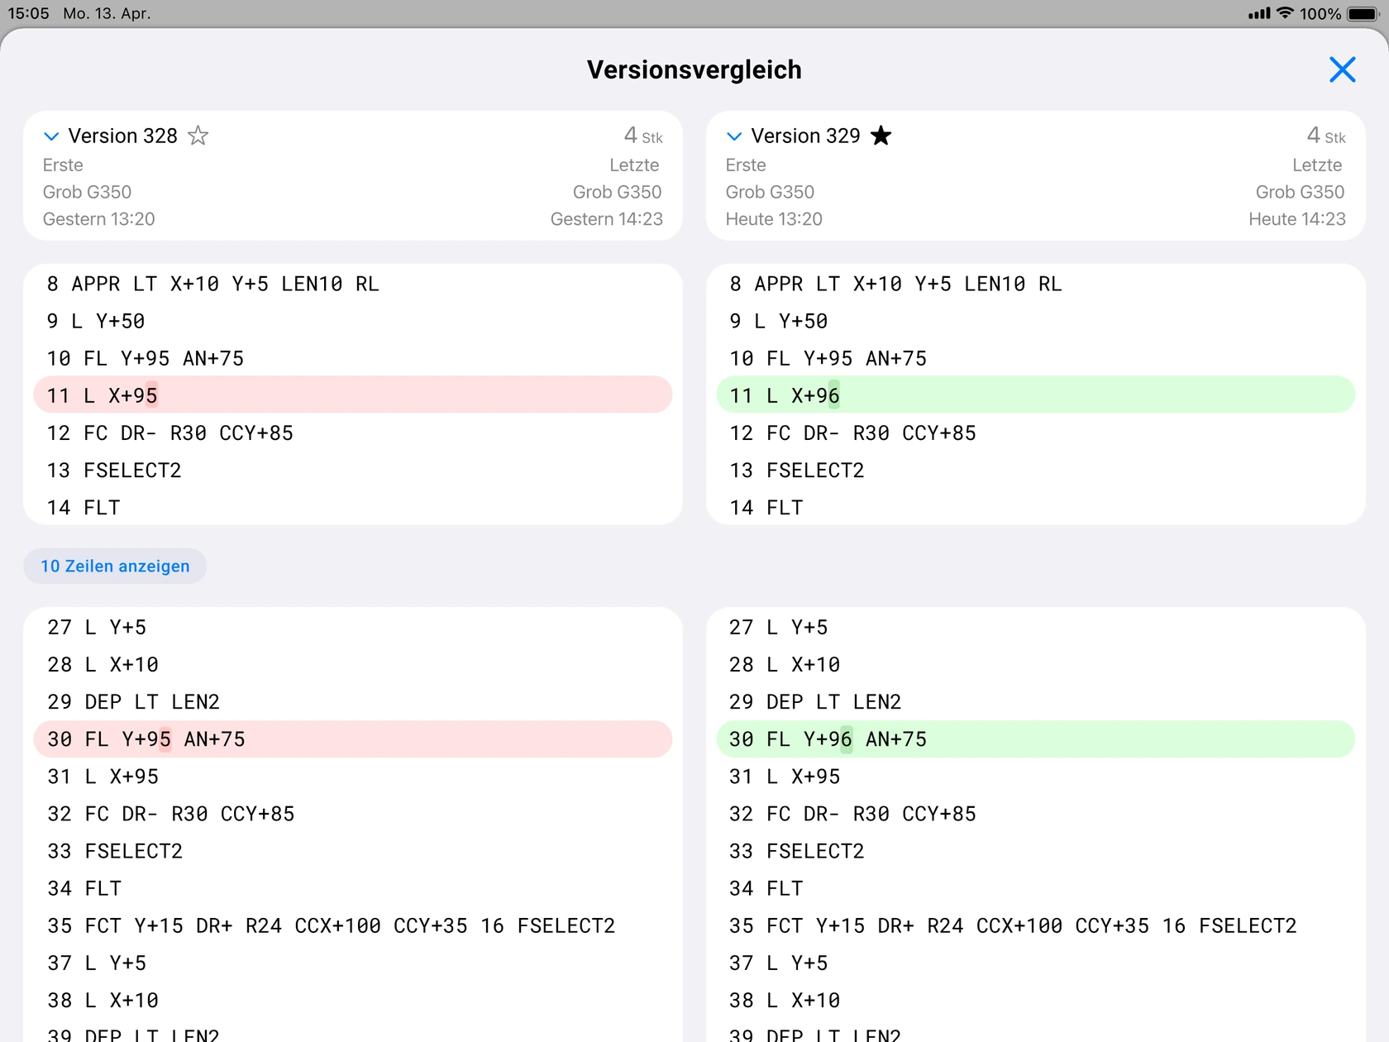1389x1042 pixels.
Task: Collapse Version 328 details chevron
Action: (x=51, y=136)
